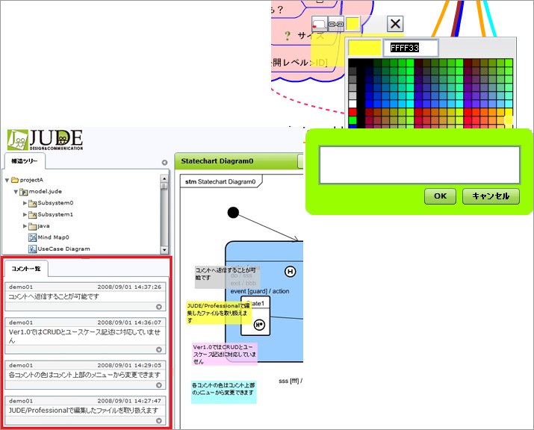Click the FFFF33 hex color field

point(411,48)
